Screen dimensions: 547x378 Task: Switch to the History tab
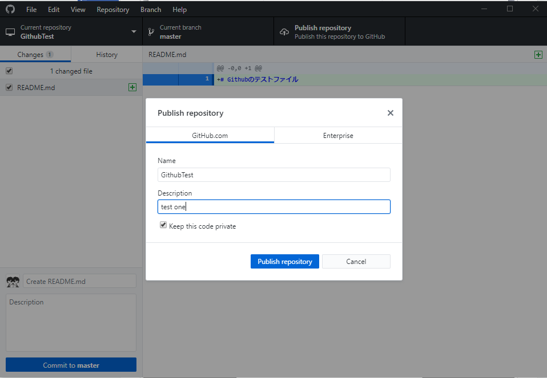[x=107, y=55]
